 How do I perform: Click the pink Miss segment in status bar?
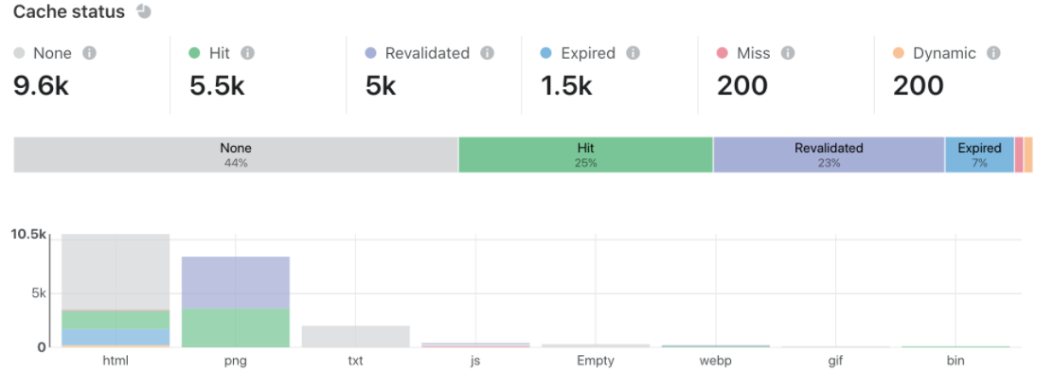pyautogui.click(x=1019, y=154)
